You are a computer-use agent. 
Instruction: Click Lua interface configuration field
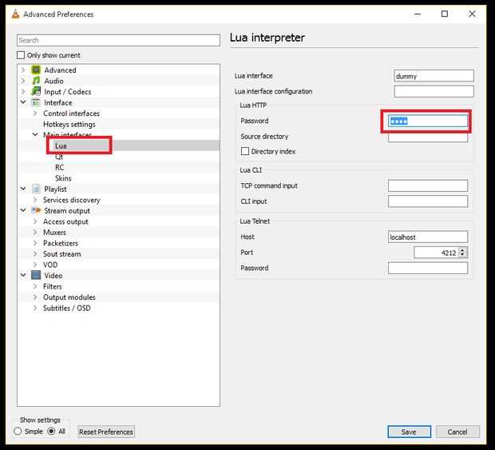(x=434, y=91)
